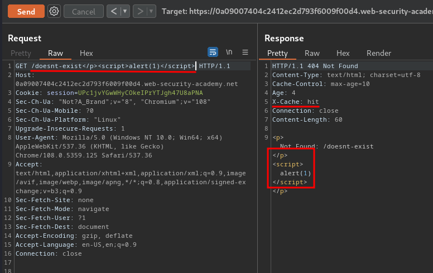Click response status 404 Not Found line
433x273 pixels.
coord(315,66)
